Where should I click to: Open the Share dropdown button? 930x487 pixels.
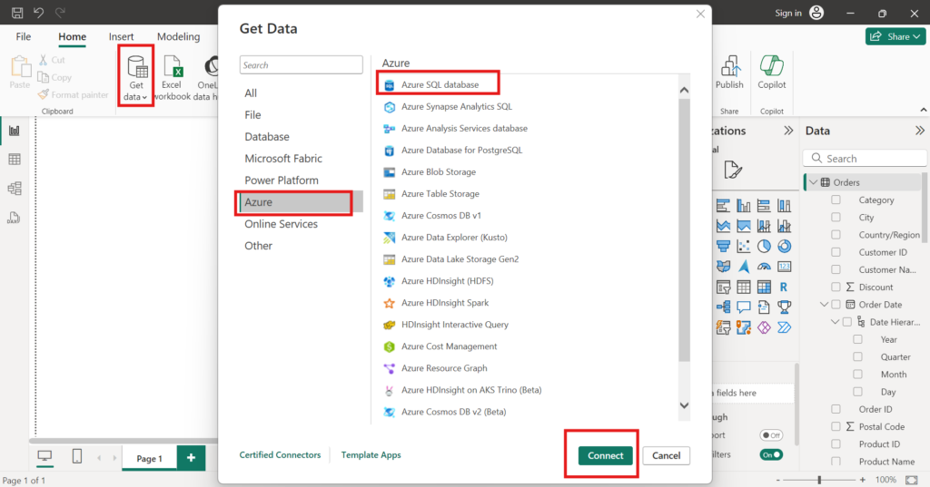[895, 37]
